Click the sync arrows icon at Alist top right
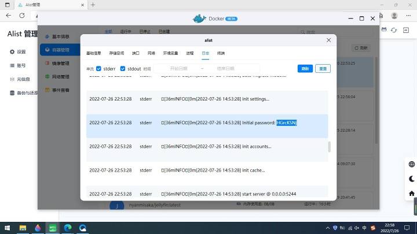The width and height of the screenshot is (417, 234). (394, 30)
